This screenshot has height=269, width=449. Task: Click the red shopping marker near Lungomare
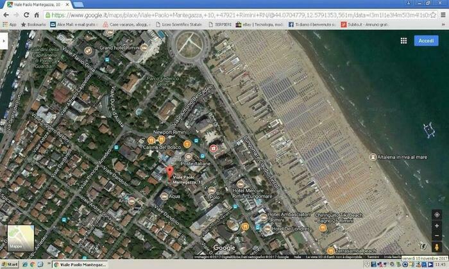pos(213,149)
